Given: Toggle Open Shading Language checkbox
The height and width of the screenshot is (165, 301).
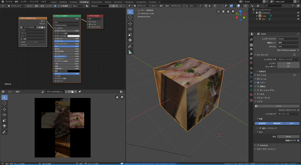Looking at the screenshot, I should pos(298,50).
